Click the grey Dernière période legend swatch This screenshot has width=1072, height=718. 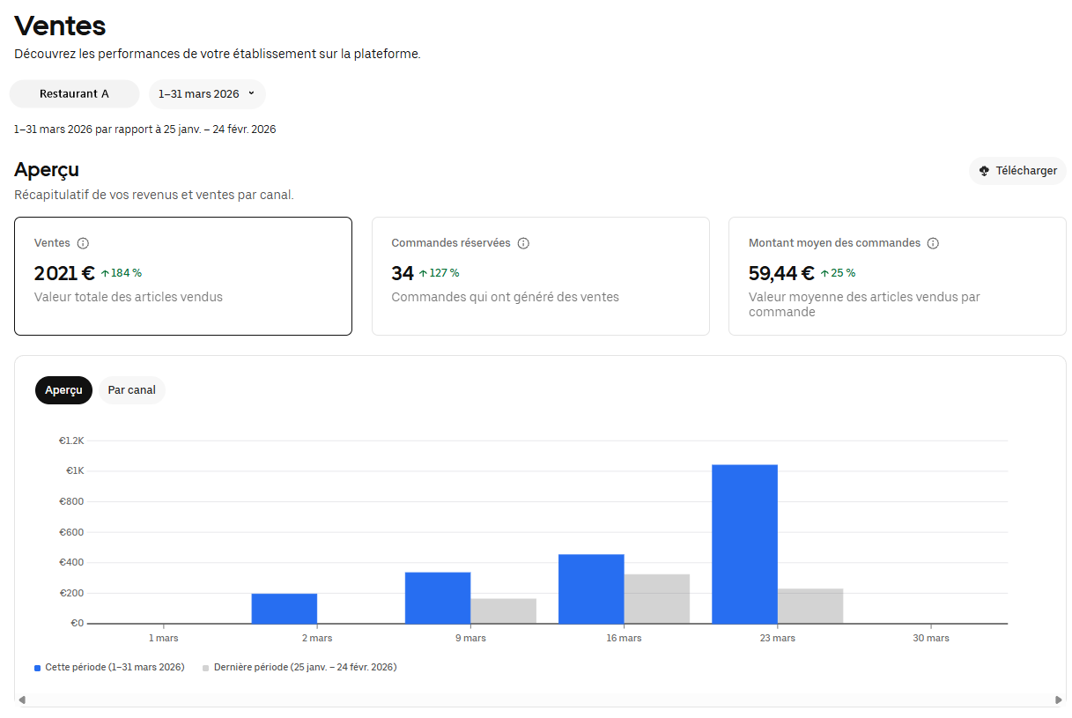pyautogui.click(x=205, y=668)
